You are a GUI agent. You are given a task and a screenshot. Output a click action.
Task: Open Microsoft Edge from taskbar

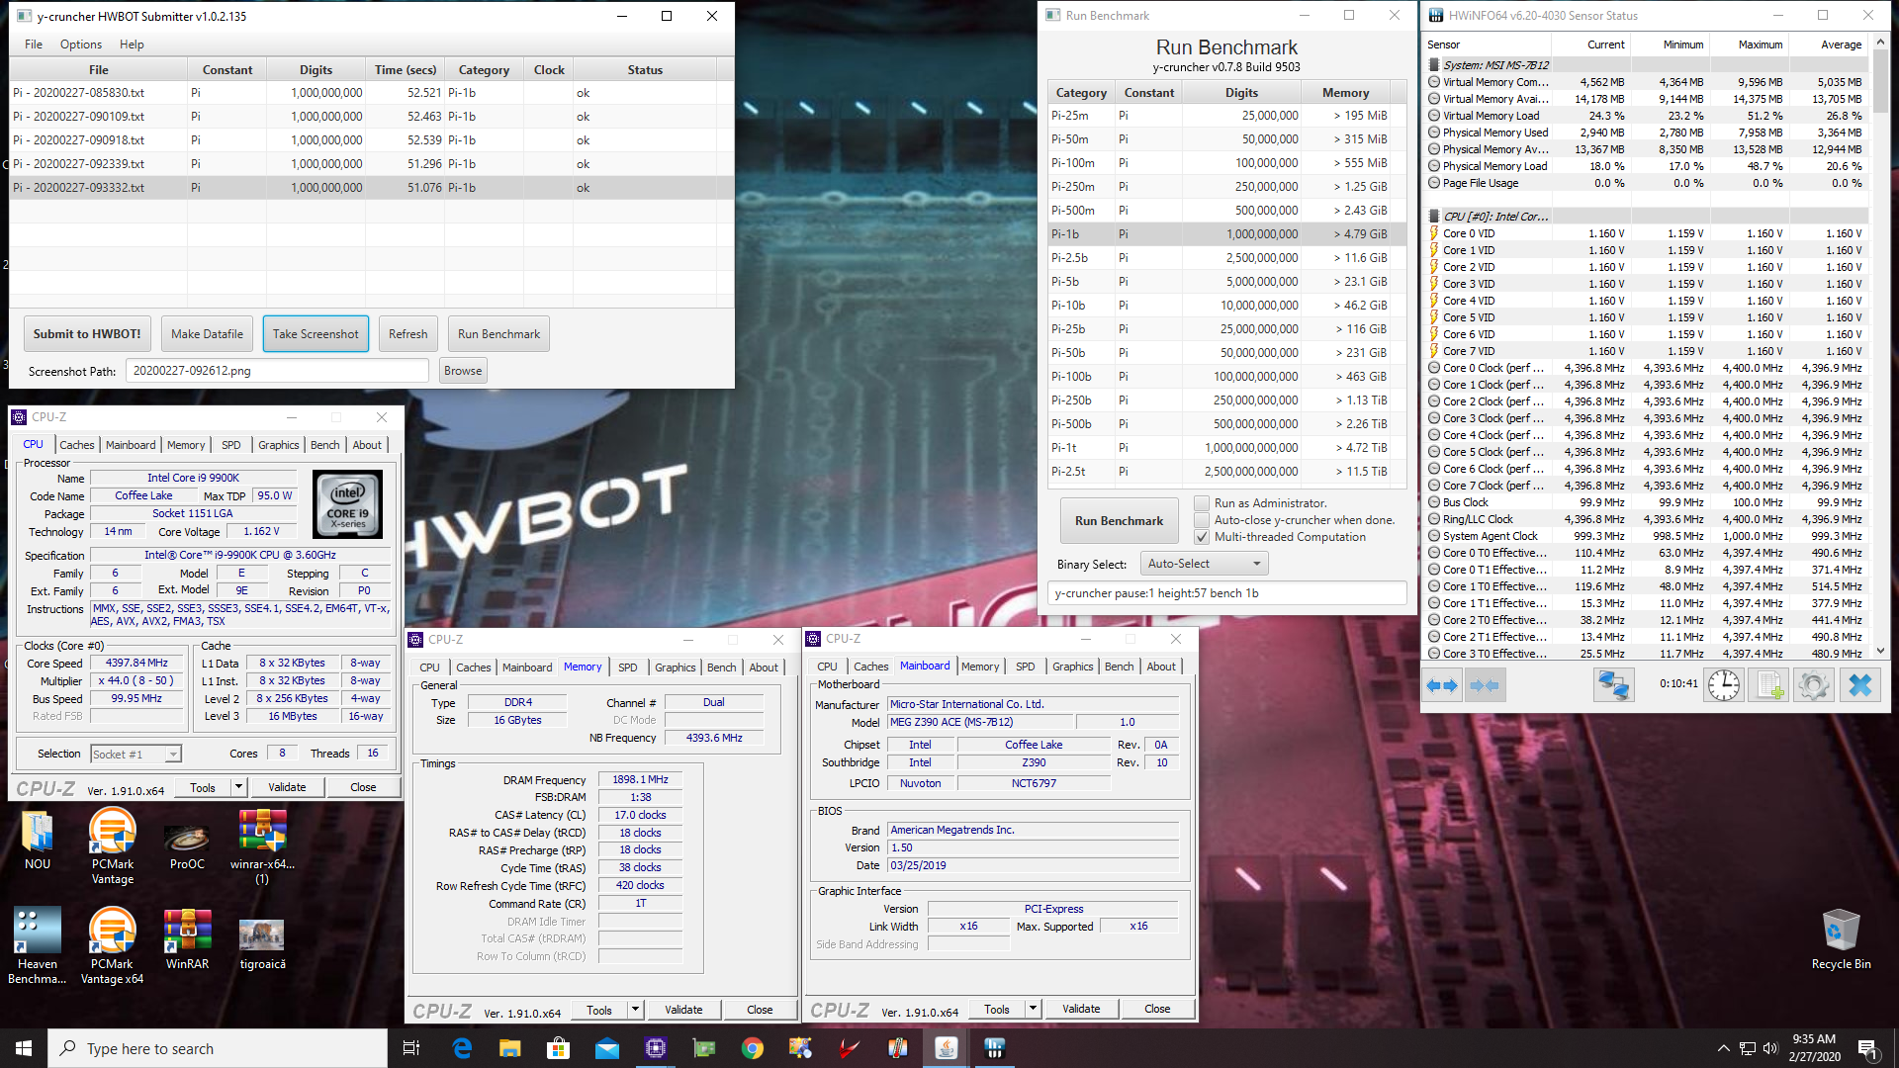(462, 1048)
